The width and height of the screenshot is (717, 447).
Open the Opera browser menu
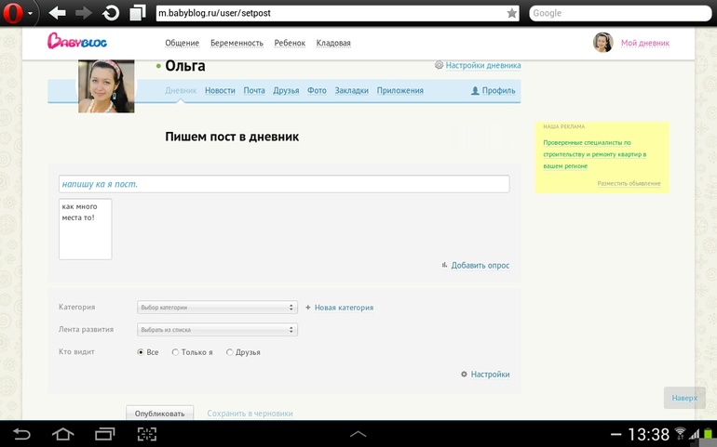click(x=17, y=13)
